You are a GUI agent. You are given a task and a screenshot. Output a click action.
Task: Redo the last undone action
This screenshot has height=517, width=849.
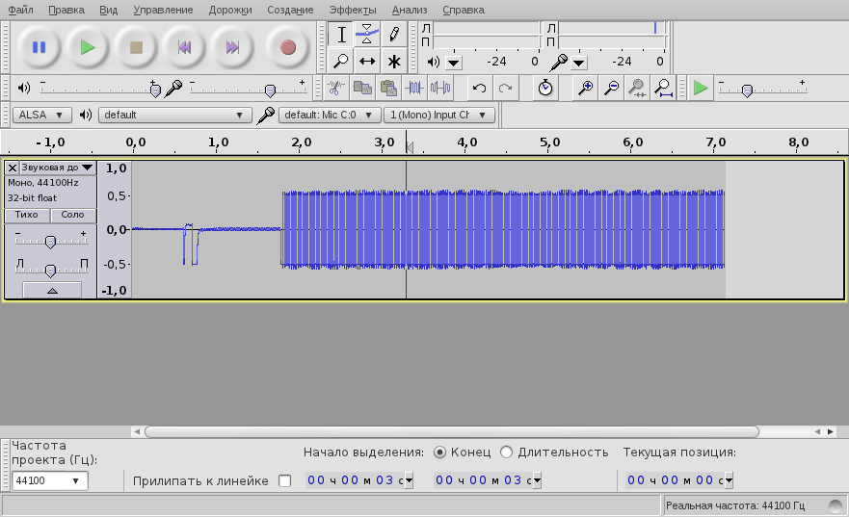click(x=505, y=88)
